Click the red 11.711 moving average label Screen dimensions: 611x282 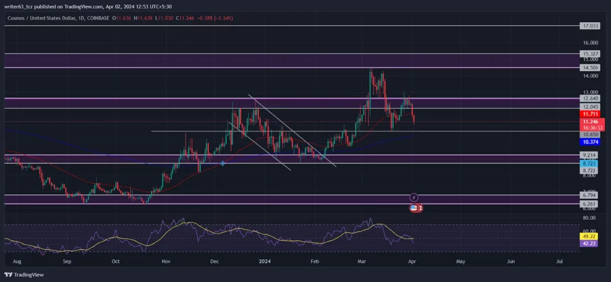(589, 114)
